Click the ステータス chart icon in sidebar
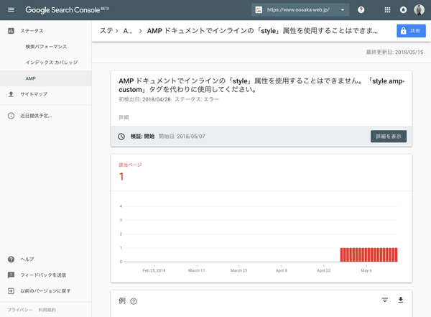The image size is (431, 317). point(11,30)
